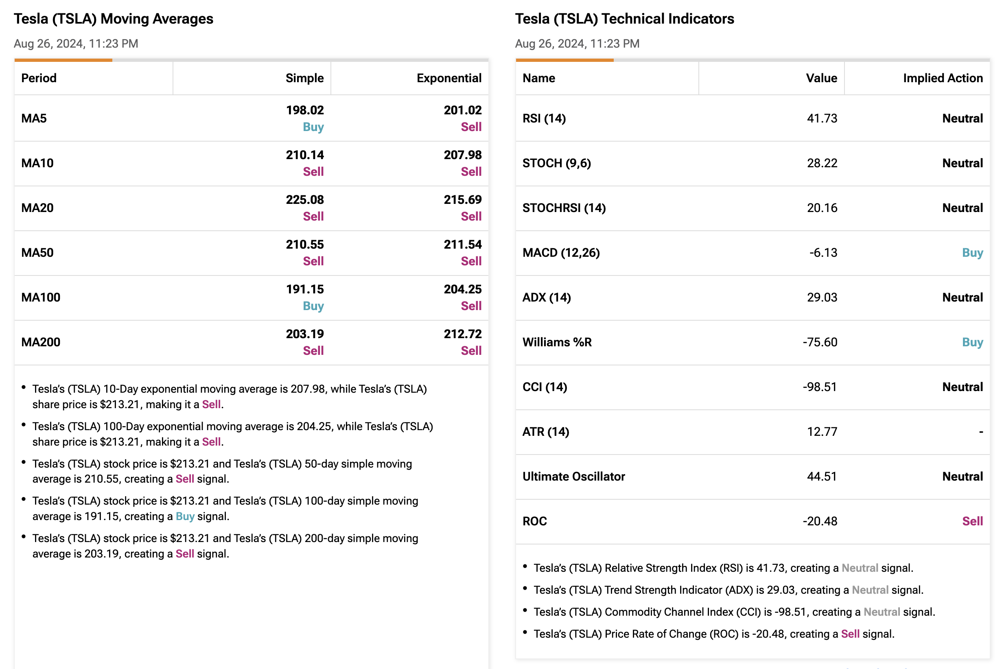The width and height of the screenshot is (1002, 669).
Task: Select the RSI (14) row name
Action: 544,118
